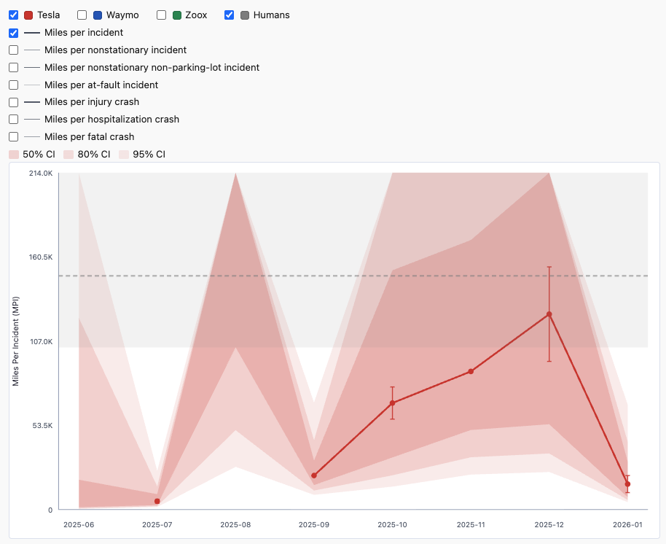Disable Miles per incident checkbox
This screenshot has width=666, height=544.
point(13,33)
